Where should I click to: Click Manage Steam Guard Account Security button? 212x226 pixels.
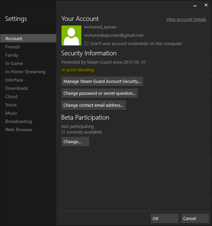[x=102, y=81]
